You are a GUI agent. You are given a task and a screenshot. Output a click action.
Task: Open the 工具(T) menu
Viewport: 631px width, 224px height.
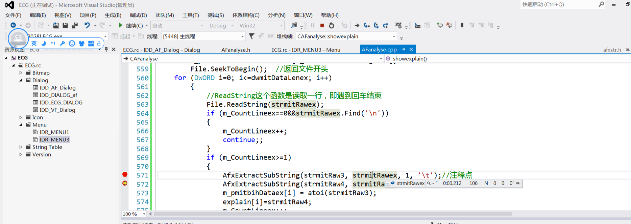(191, 15)
